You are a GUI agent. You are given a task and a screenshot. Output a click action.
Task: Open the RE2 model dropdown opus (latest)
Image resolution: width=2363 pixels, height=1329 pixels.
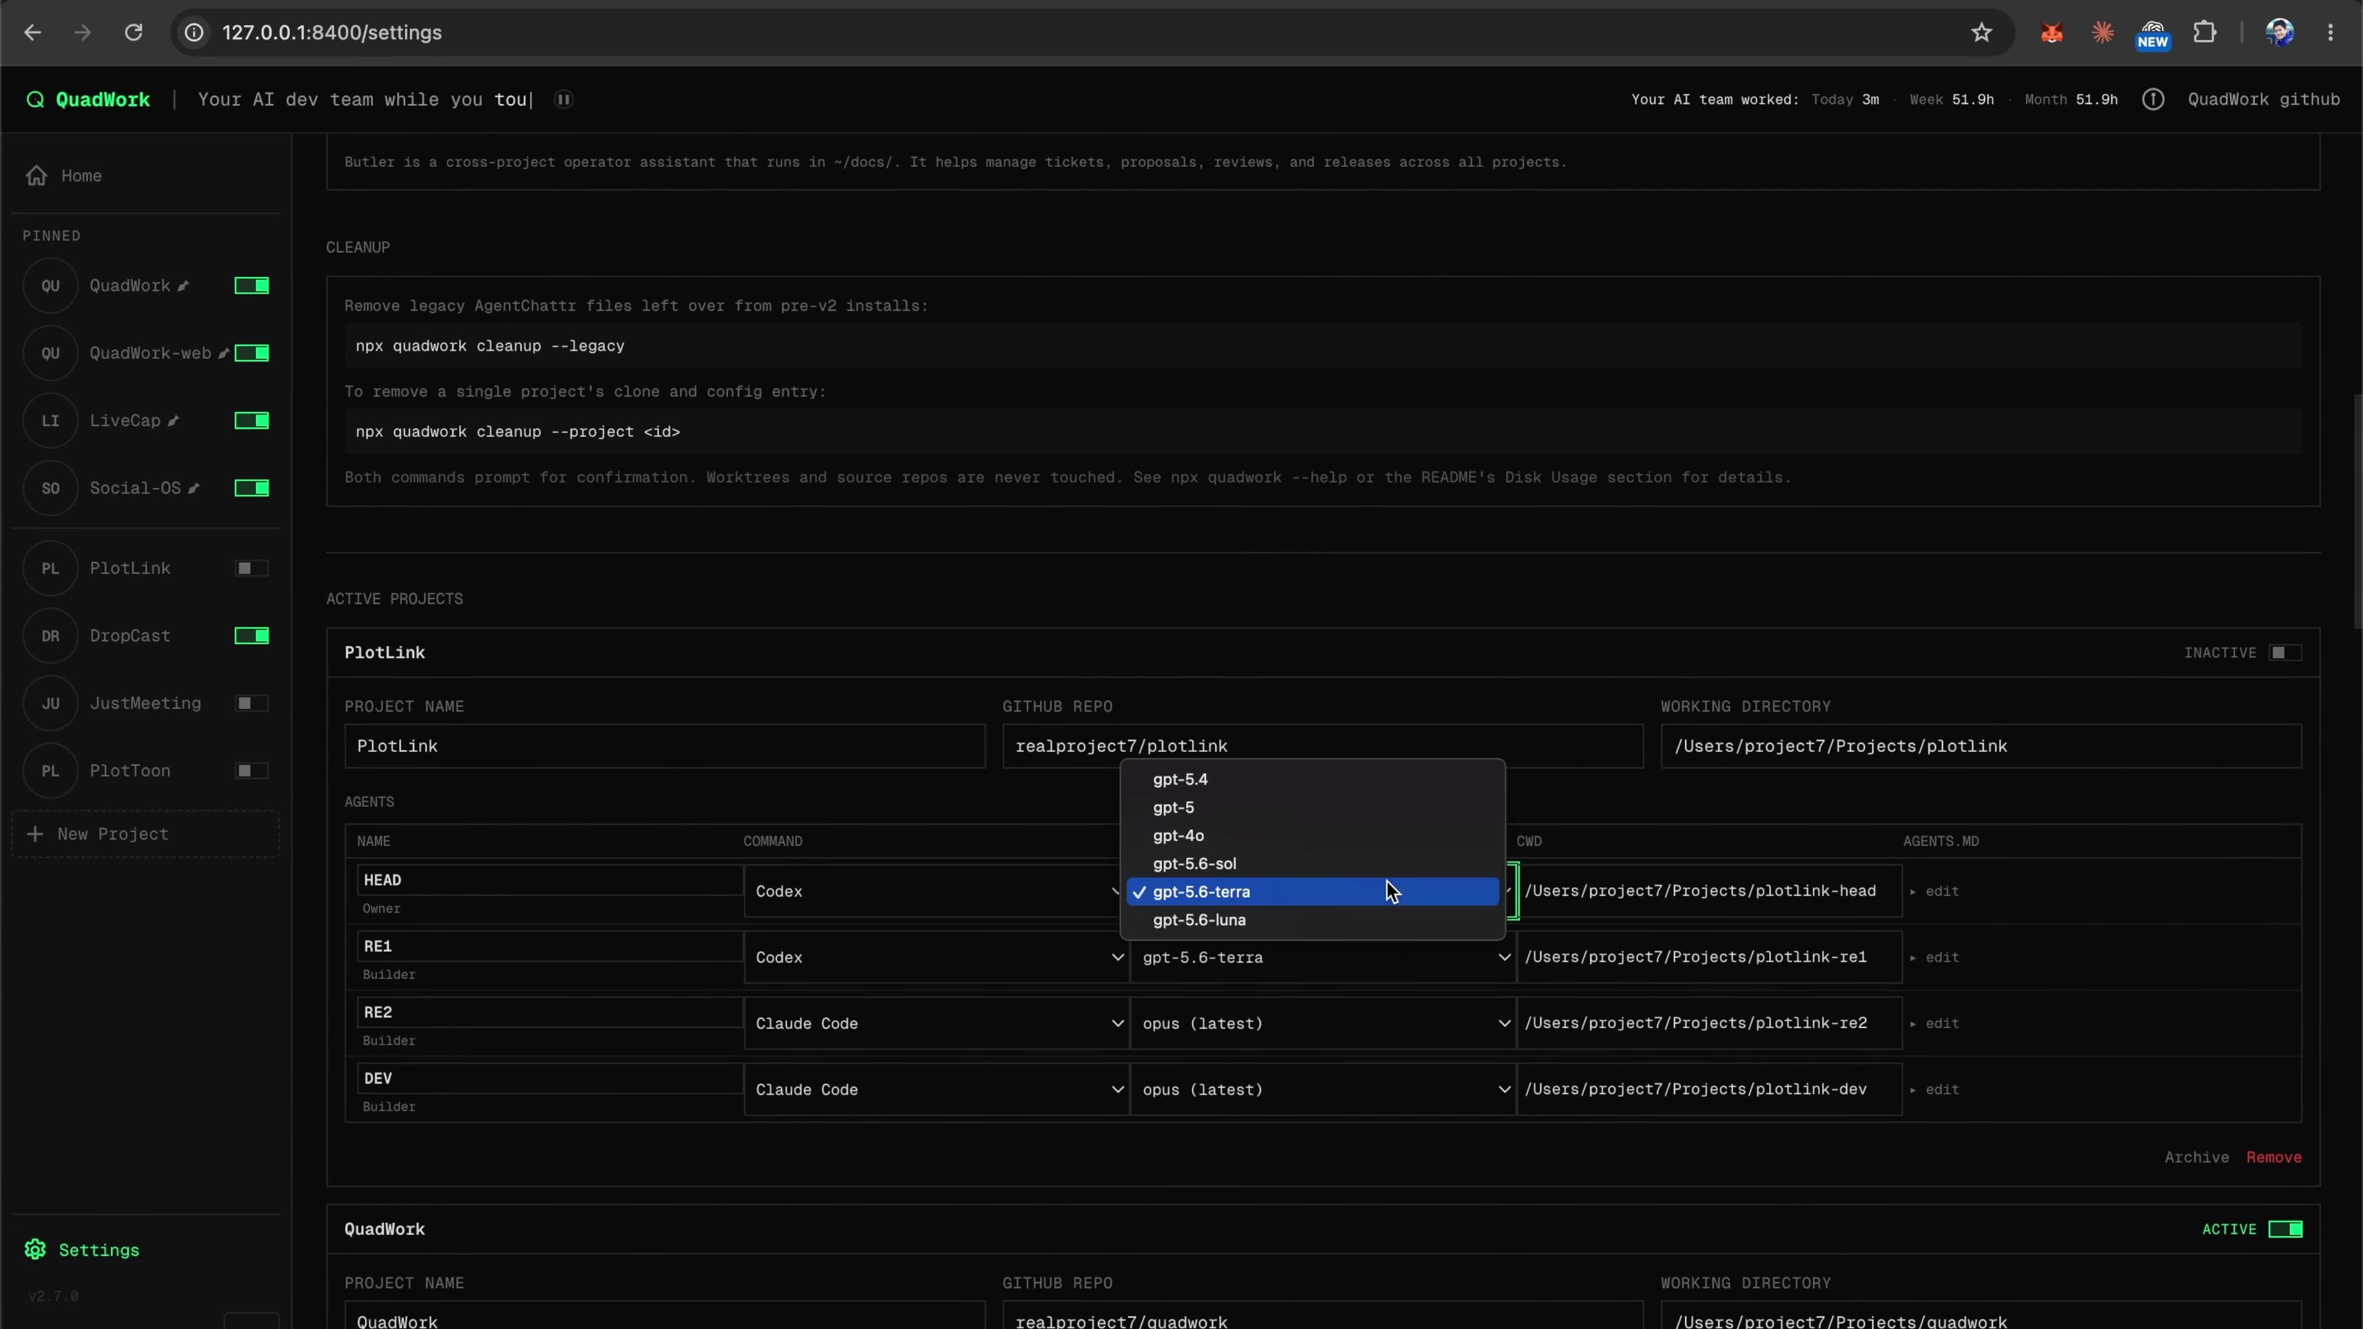coord(1323,1023)
